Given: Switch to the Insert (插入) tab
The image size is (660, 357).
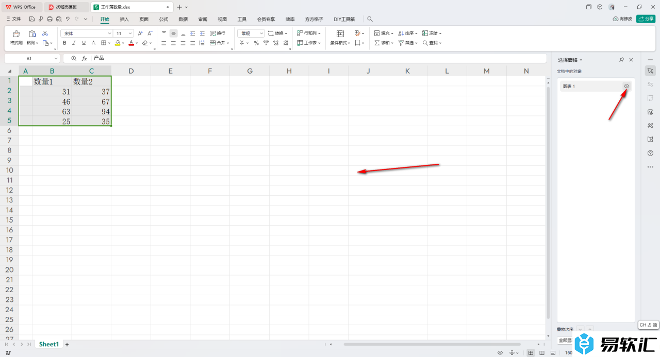Looking at the screenshot, I should click(x=124, y=19).
